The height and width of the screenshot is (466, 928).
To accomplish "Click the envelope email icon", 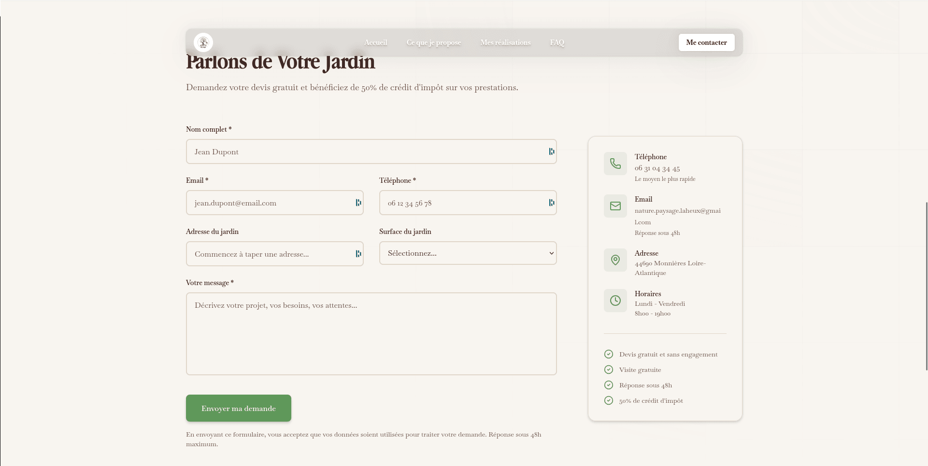I will click(x=615, y=206).
